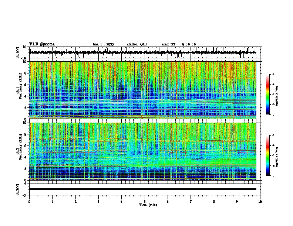
Task: Click the ch.1 spectrogram panel
Action: pyautogui.click(x=142, y=90)
